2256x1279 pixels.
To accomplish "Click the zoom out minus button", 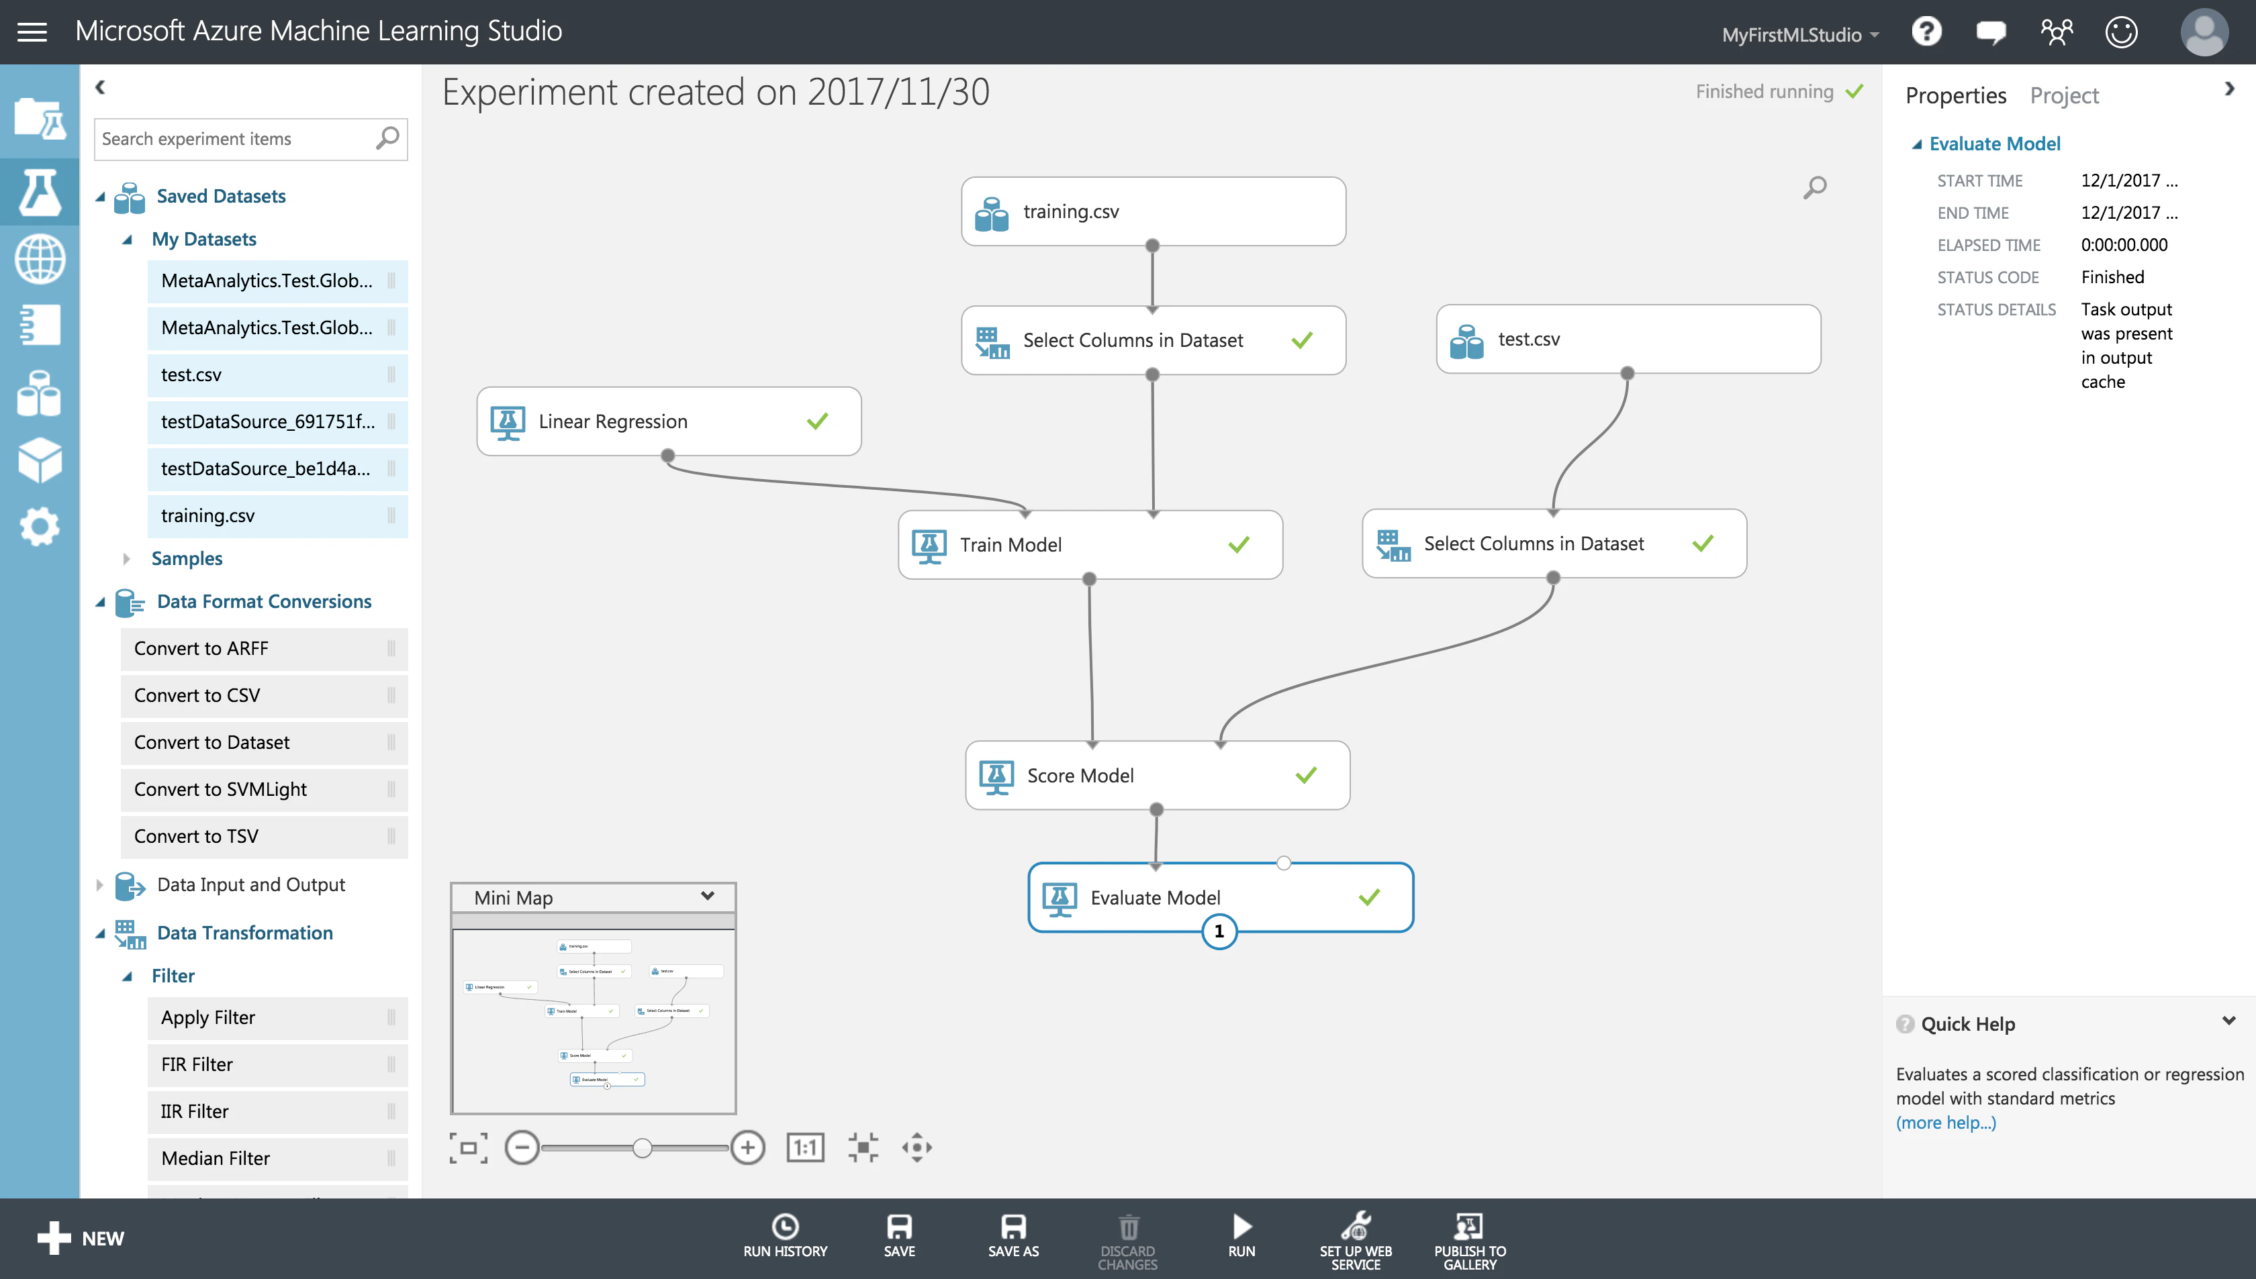I will pos(522,1147).
